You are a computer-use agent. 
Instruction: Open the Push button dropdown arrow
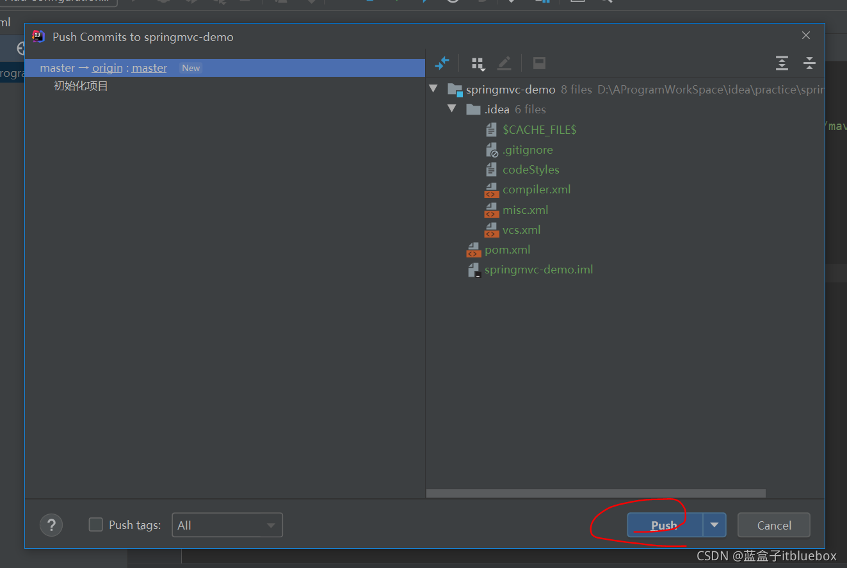[x=714, y=525]
